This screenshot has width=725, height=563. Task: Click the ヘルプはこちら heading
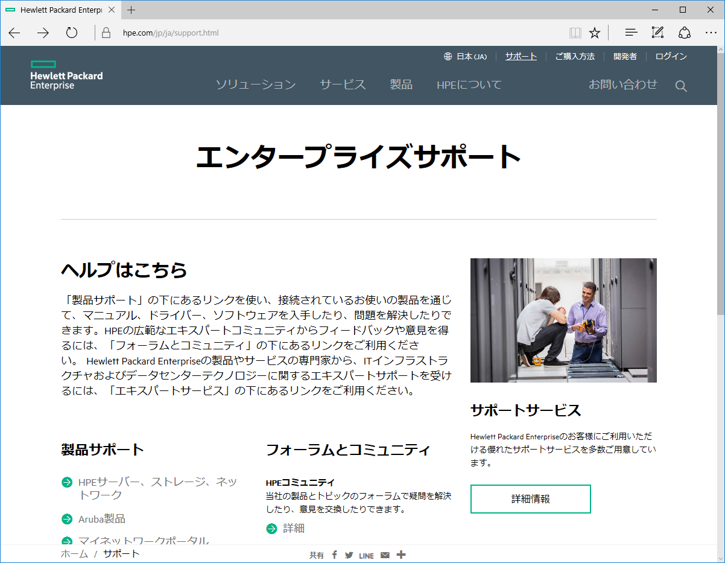(124, 270)
